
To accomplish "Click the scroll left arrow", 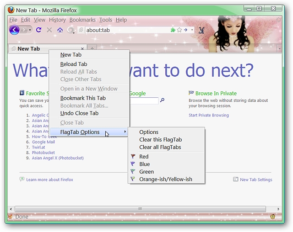I will point(11,209).
